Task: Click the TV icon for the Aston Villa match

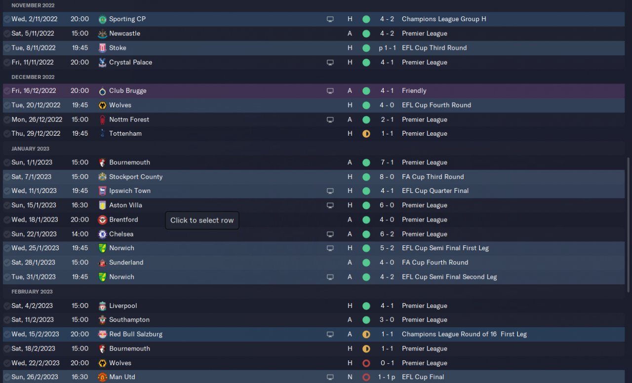Action: 330,205
